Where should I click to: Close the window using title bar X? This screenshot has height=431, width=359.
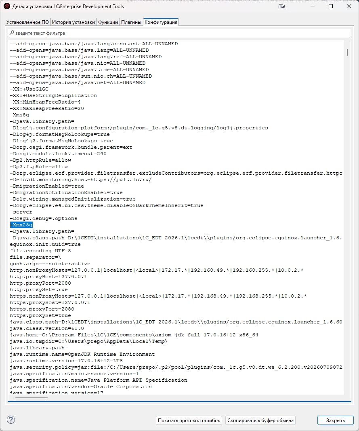(349, 6)
